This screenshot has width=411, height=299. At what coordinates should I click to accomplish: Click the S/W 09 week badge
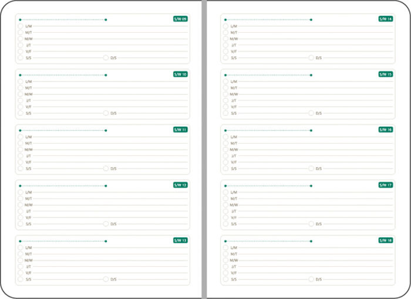tap(180, 19)
